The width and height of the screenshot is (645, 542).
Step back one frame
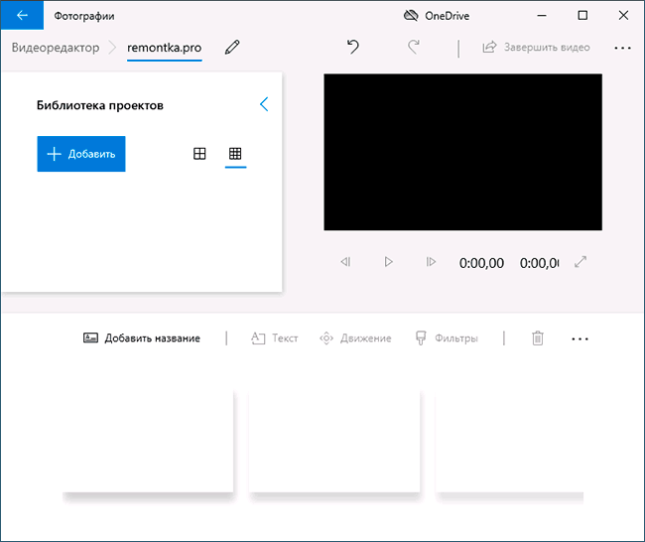[345, 262]
